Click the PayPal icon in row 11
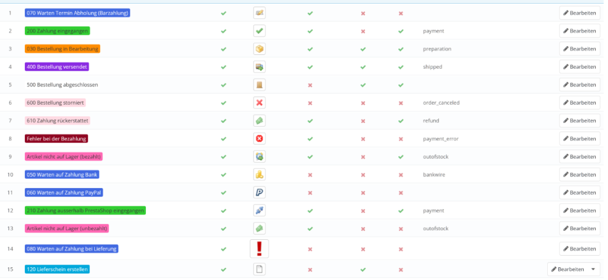The width and height of the screenshot is (608, 280). pos(260,192)
